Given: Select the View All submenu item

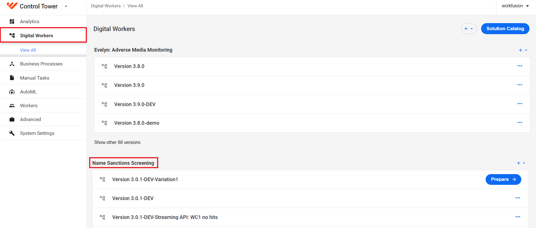Looking at the screenshot, I should point(28,50).
